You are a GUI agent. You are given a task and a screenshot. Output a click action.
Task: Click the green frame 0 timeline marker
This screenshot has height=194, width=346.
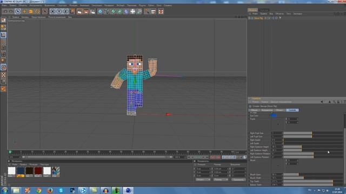pos(10,152)
